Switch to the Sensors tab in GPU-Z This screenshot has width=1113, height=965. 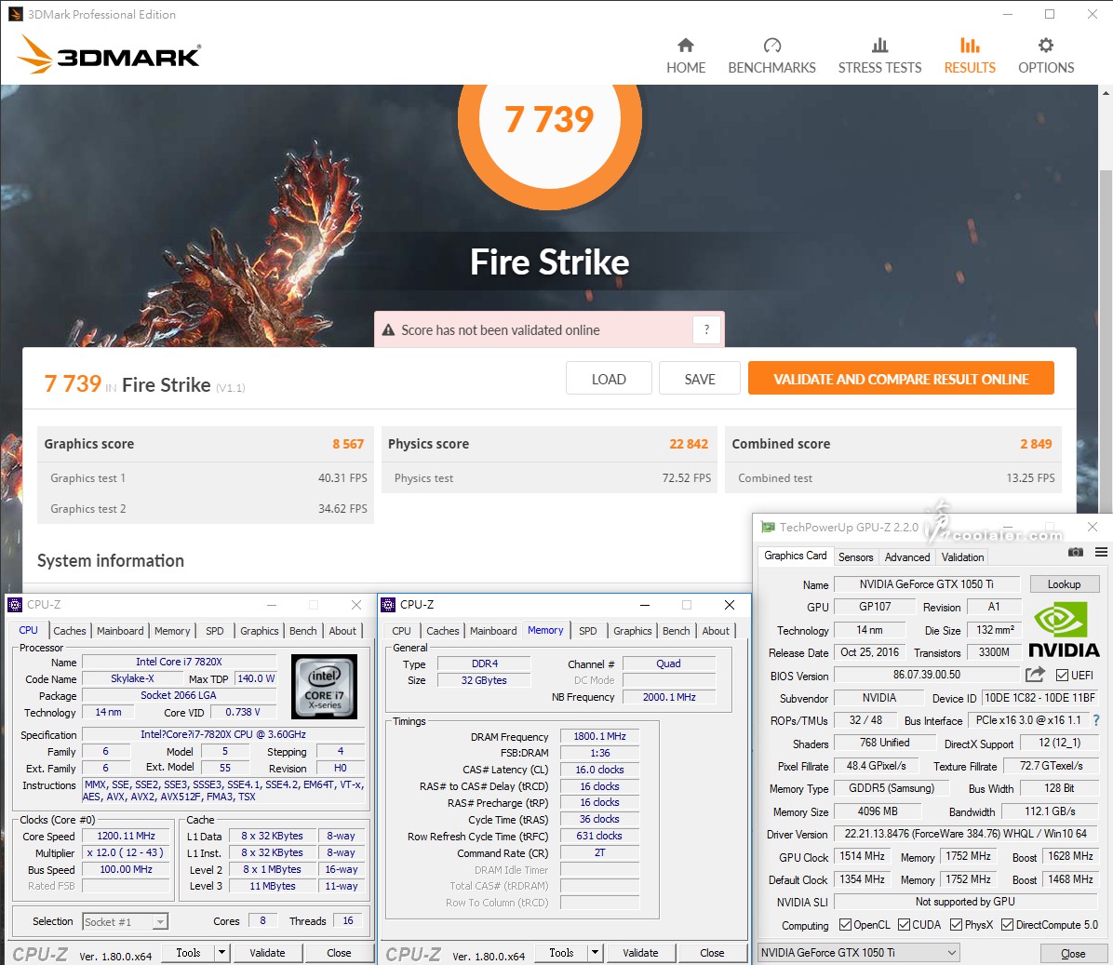pyautogui.click(x=855, y=557)
